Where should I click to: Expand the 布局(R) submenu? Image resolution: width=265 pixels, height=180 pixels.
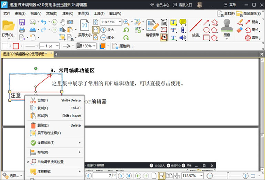click(55, 152)
